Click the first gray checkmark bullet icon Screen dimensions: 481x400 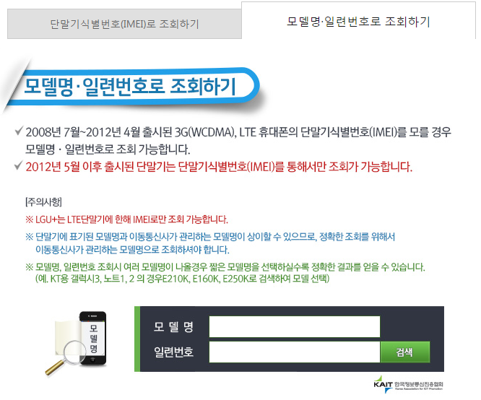click(18, 131)
